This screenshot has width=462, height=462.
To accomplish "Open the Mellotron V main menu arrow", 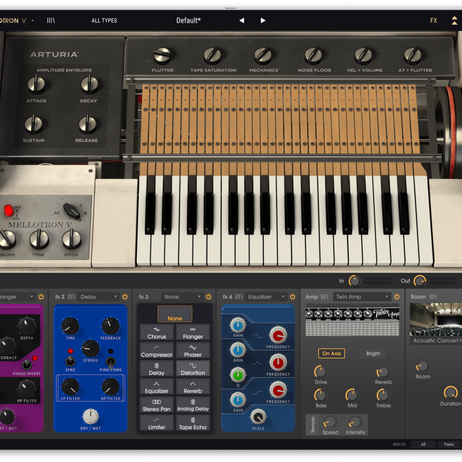I will (33, 21).
